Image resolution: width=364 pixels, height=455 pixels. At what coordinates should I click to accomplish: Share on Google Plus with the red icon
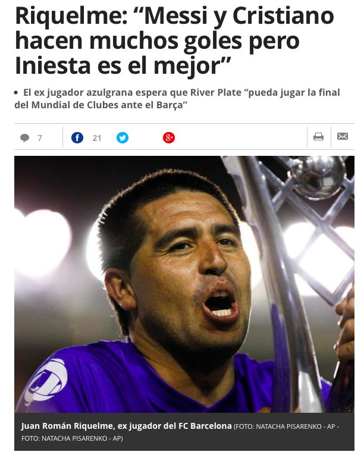pyautogui.click(x=169, y=137)
